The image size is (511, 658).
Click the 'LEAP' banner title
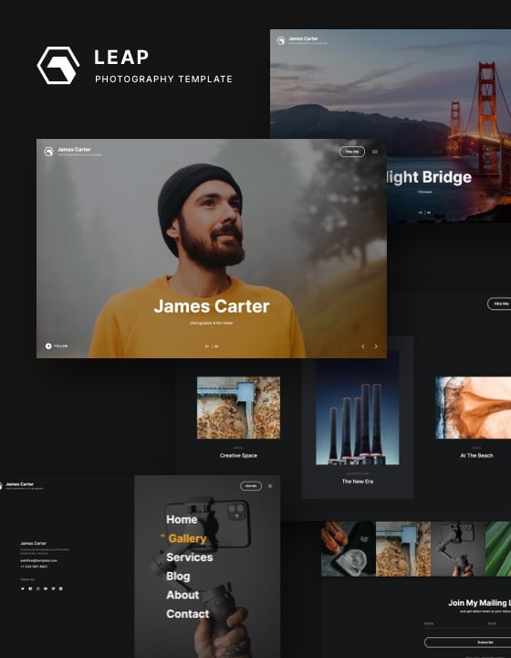click(x=121, y=58)
